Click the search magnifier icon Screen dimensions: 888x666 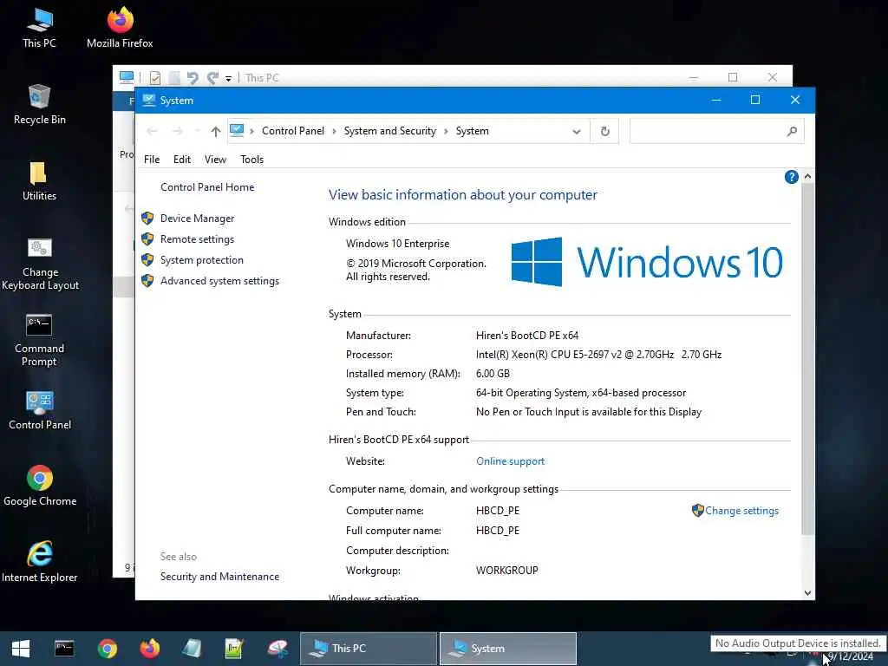[x=792, y=132]
